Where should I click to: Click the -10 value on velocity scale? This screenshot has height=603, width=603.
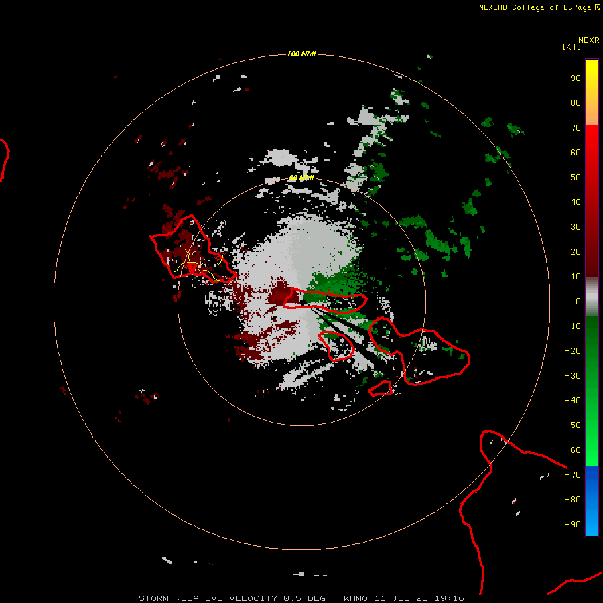click(573, 326)
